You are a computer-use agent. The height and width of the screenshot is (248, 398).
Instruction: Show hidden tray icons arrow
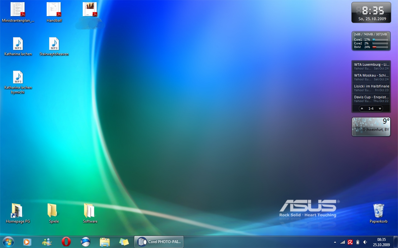[335, 242]
